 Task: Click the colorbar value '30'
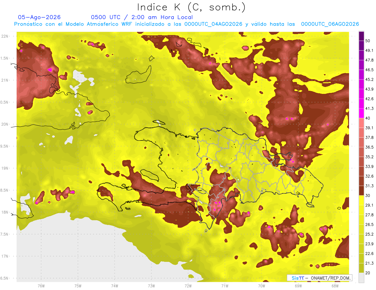point(368,196)
